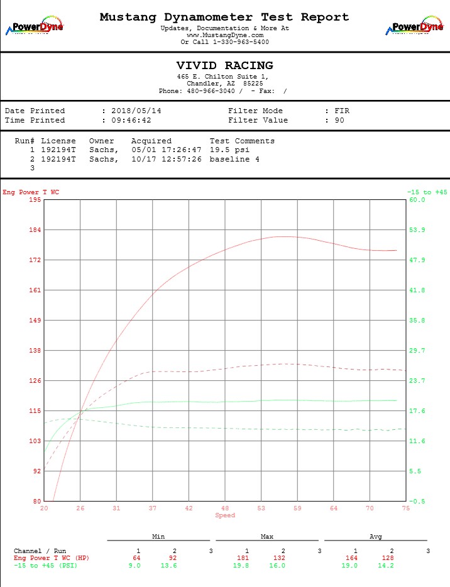The image size is (450, 587).
Task: Click the left PowerDyne logo
Action: pos(35,26)
